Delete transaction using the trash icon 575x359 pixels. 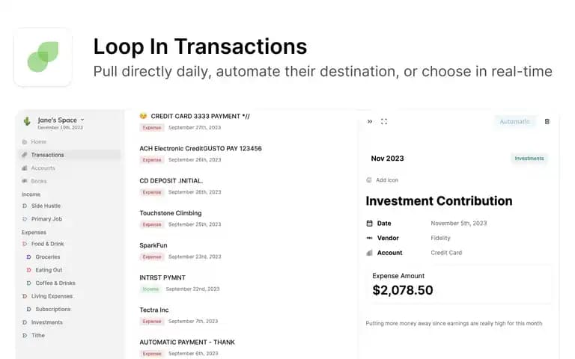[x=547, y=122]
